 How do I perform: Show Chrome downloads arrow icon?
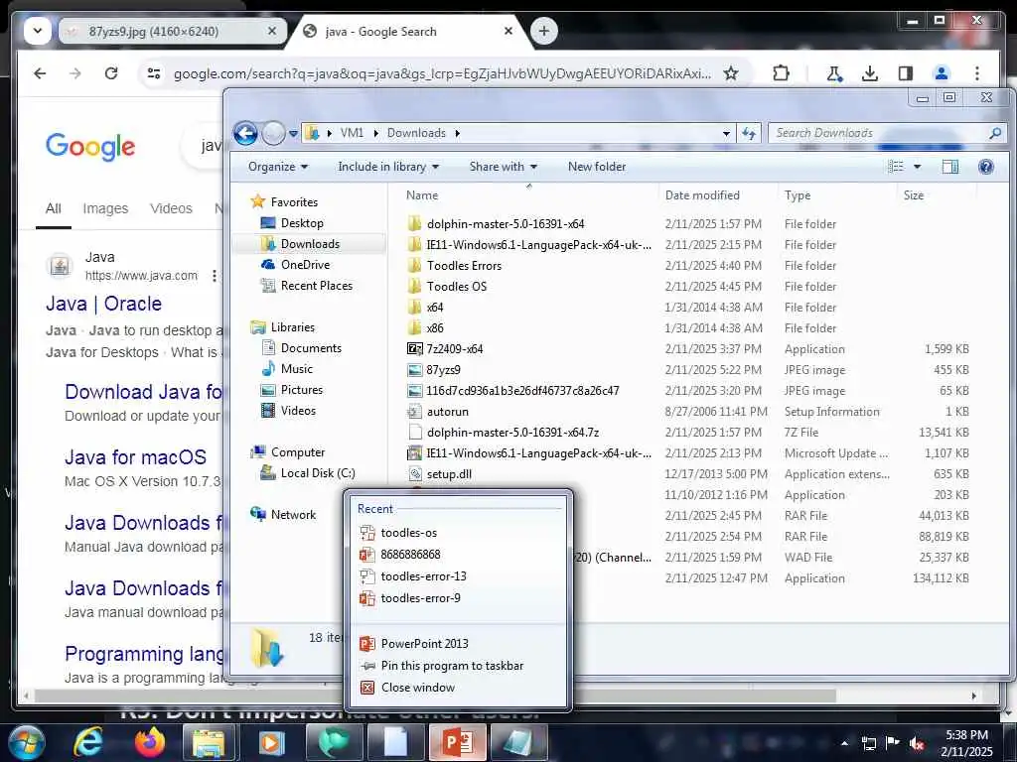tap(870, 73)
